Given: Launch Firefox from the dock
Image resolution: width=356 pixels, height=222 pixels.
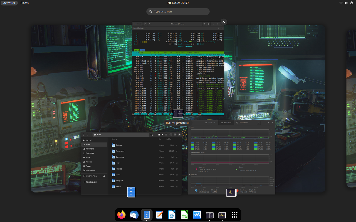Looking at the screenshot, I should point(121,215).
